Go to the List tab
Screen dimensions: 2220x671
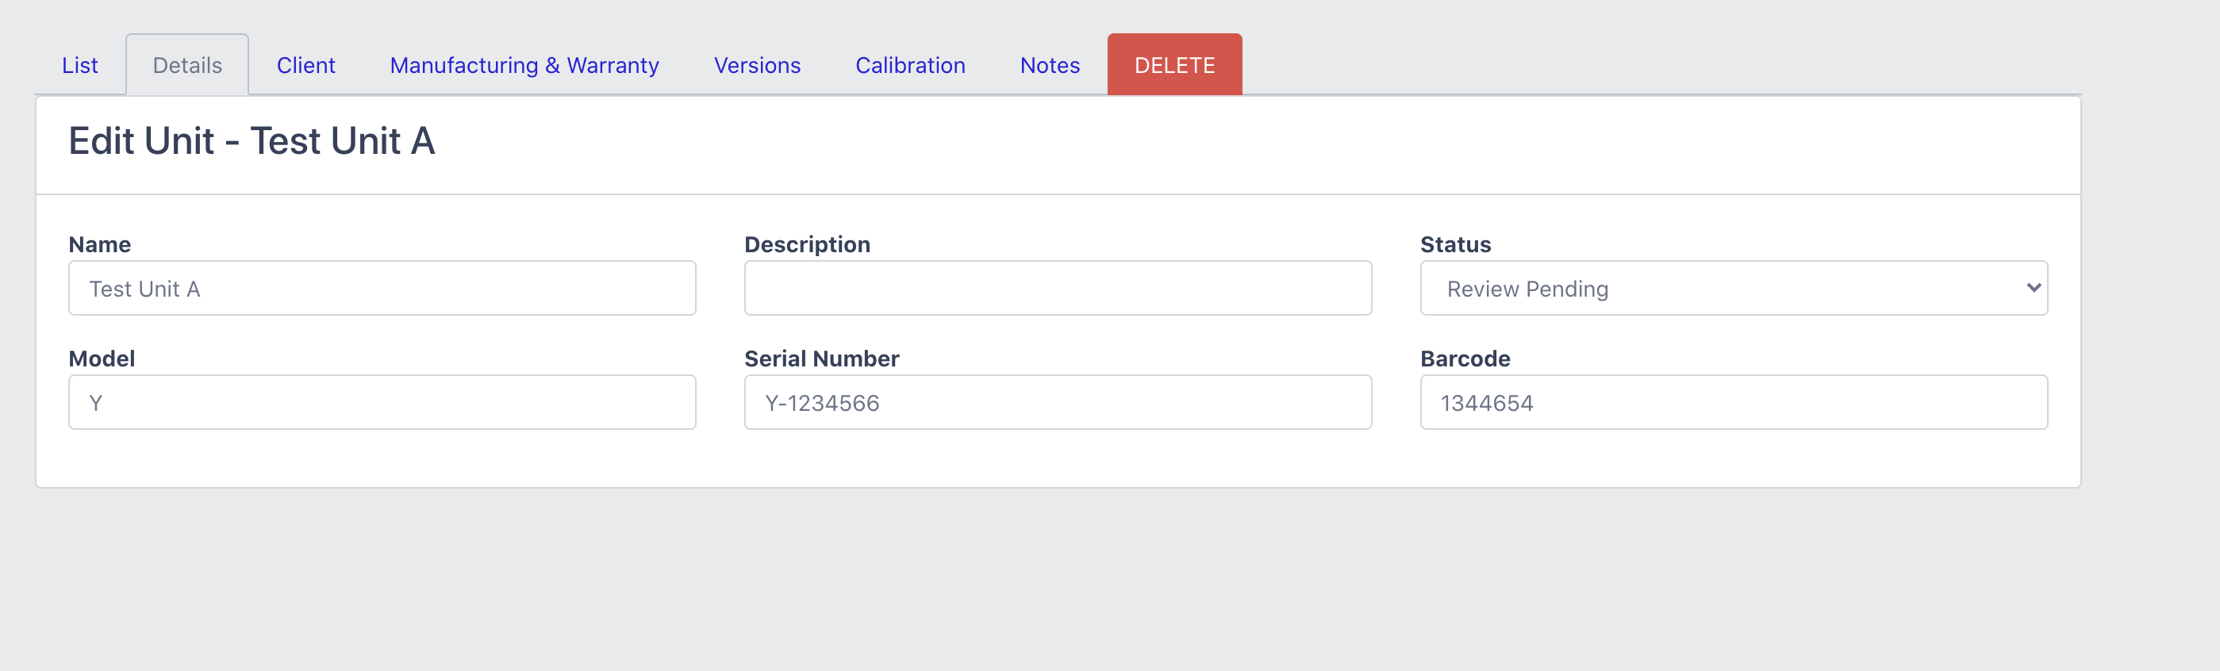79,66
